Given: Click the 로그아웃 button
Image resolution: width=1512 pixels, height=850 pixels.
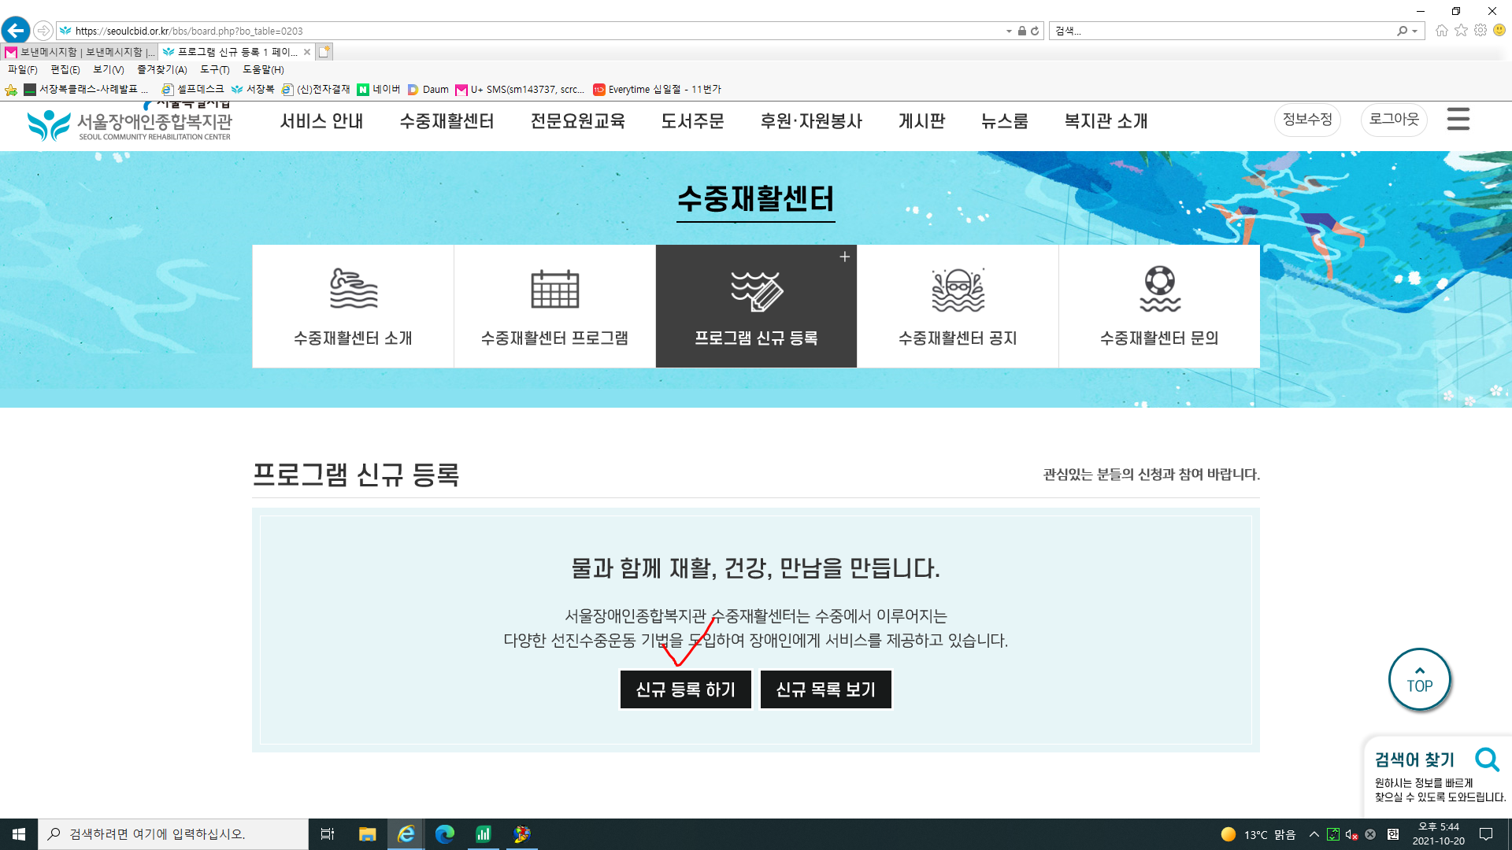Looking at the screenshot, I should (x=1393, y=120).
